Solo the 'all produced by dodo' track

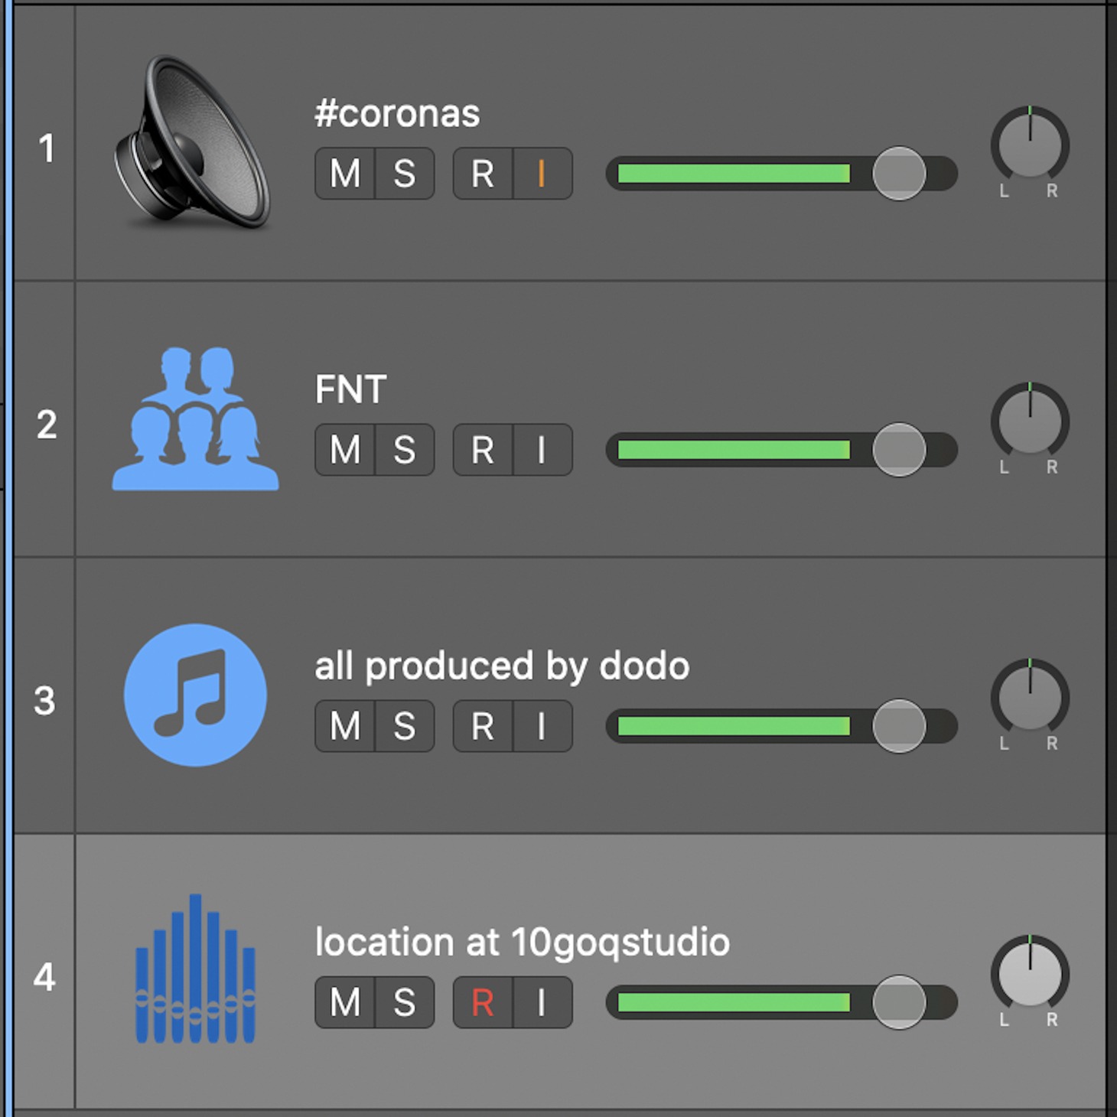[x=405, y=727]
